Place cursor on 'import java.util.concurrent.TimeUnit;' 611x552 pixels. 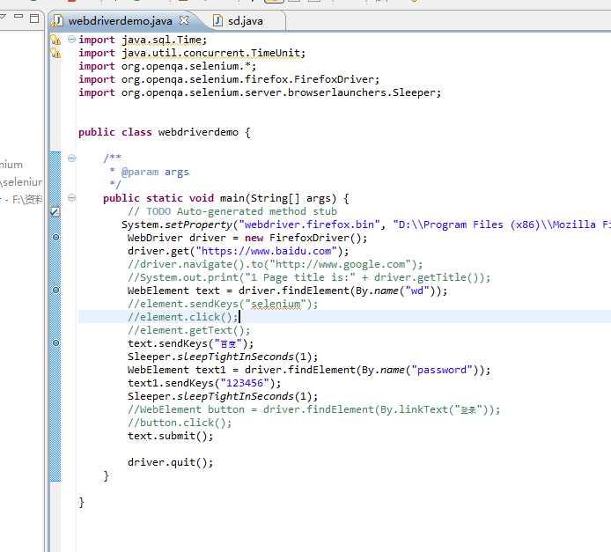point(192,53)
